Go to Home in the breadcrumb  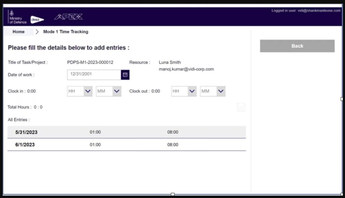click(19, 32)
